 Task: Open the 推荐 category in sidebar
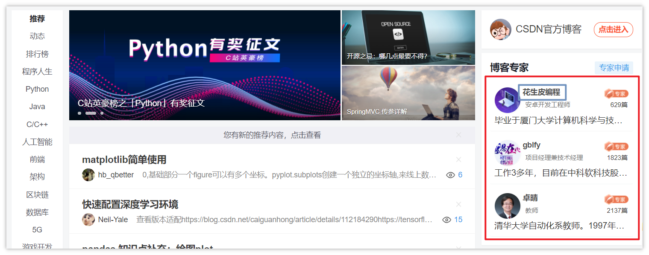[37, 19]
